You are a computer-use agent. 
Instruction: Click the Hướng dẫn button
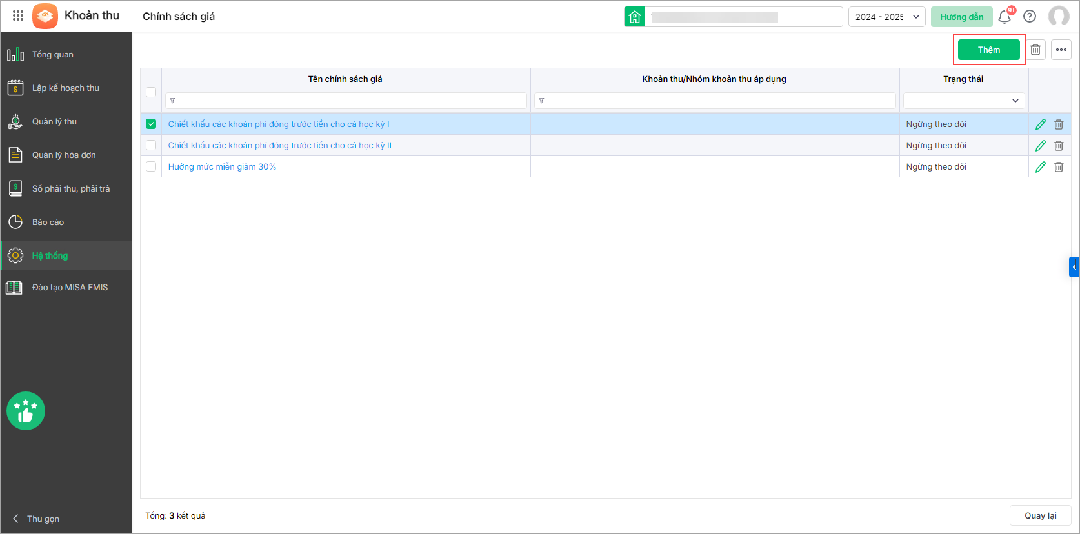point(961,17)
